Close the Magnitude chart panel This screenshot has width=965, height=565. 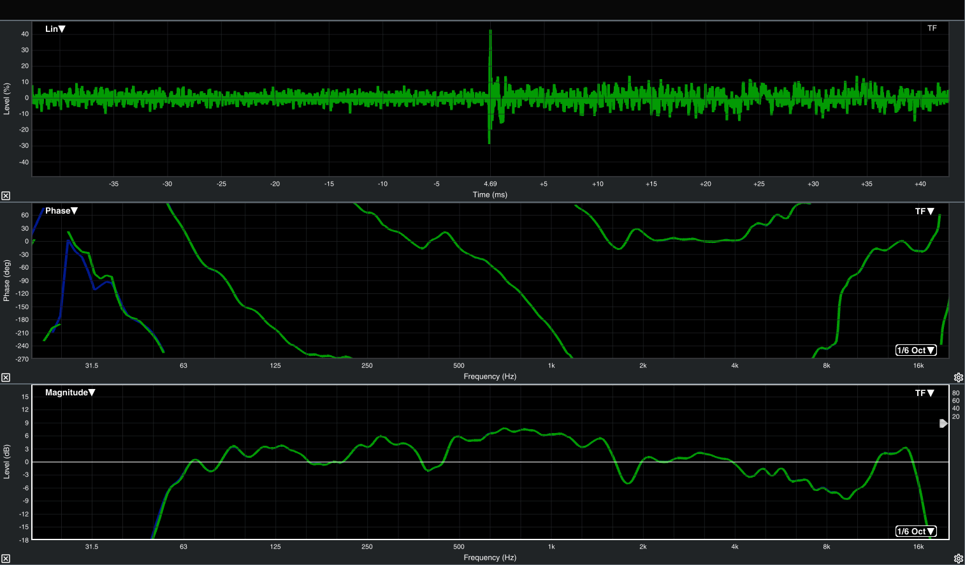coord(6,559)
